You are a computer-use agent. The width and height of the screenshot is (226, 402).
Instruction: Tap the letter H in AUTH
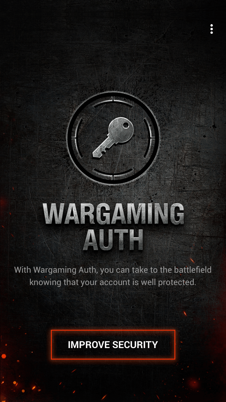click(134, 240)
